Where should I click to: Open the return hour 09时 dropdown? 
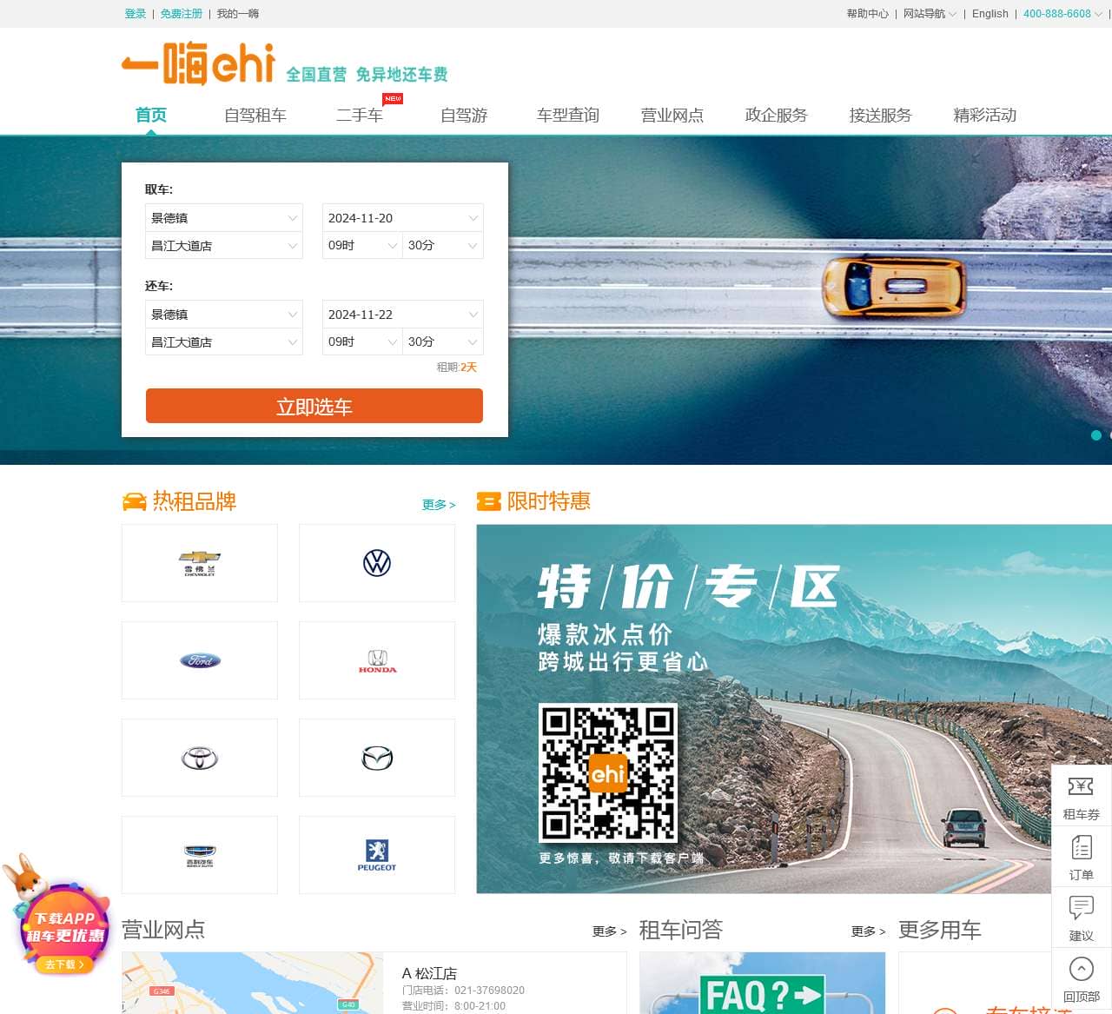362,342
